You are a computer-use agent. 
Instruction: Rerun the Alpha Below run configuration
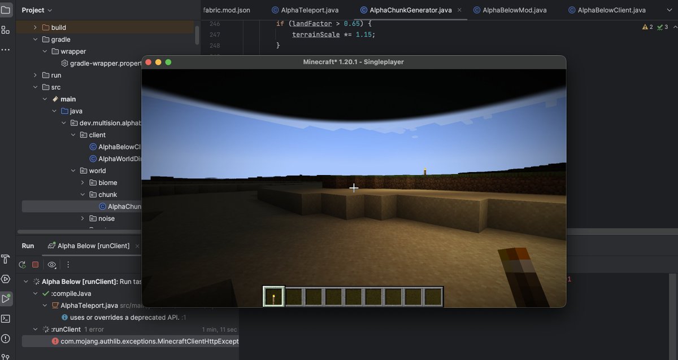point(23,265)
